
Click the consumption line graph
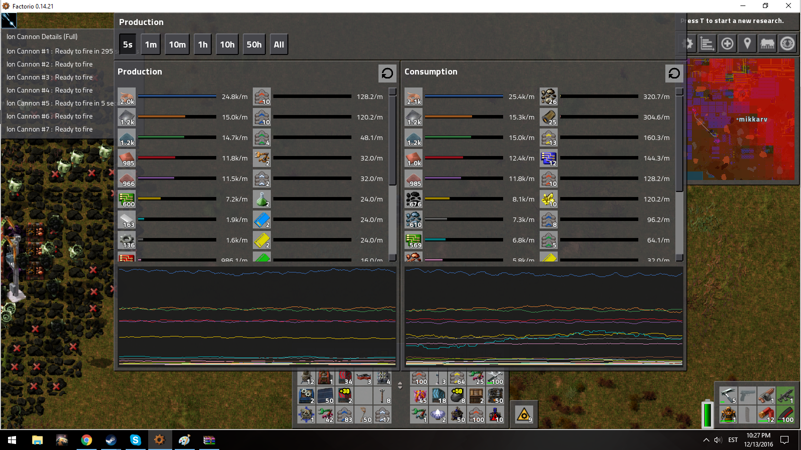point(544,316)
